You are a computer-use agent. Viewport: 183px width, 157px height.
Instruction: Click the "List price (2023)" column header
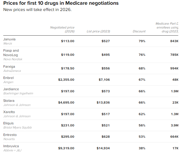click(x=98, y=31)
